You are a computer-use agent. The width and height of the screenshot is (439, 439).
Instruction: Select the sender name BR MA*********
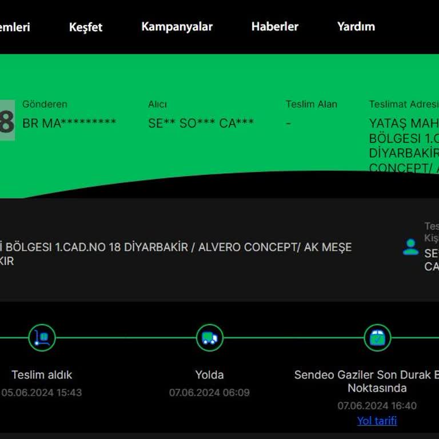point(69,123)
